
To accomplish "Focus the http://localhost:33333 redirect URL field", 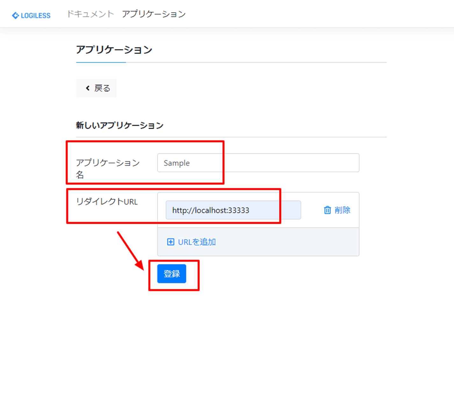I will pos(233,210).
